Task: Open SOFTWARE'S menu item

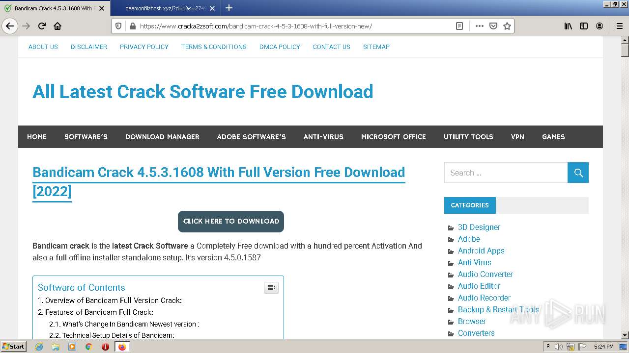Action: click(86, 137)
